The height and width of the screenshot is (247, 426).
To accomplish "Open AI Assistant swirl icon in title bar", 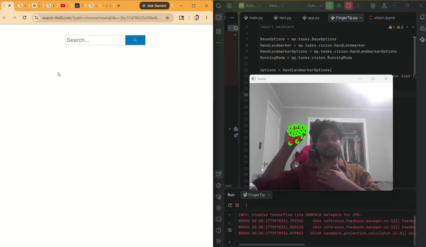I will pyautogui.click(x=373, y=6).
